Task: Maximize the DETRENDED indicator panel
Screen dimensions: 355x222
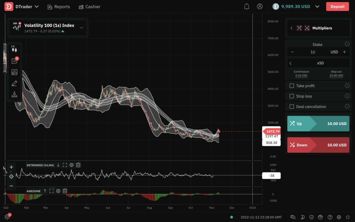Action: pyautogui.click(x=65, y=165)
